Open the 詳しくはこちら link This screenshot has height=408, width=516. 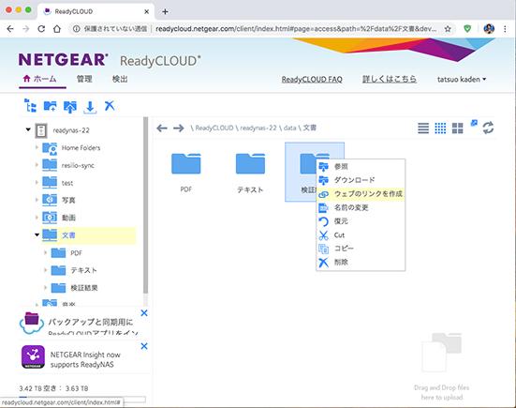pyautogui.click(x=390, y=79)
